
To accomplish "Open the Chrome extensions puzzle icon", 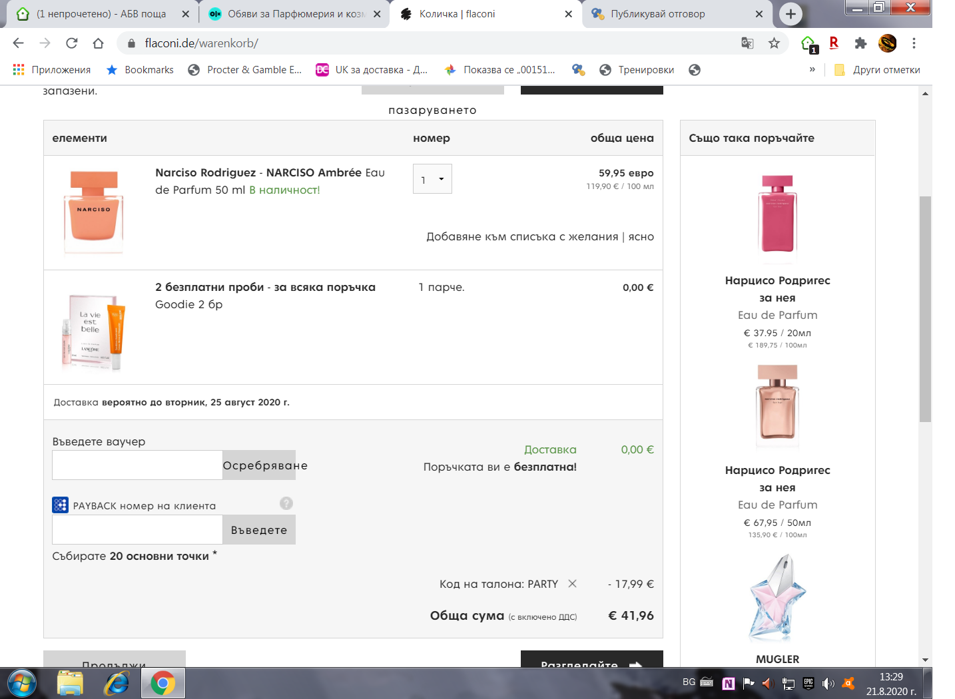I will (860, 43).
